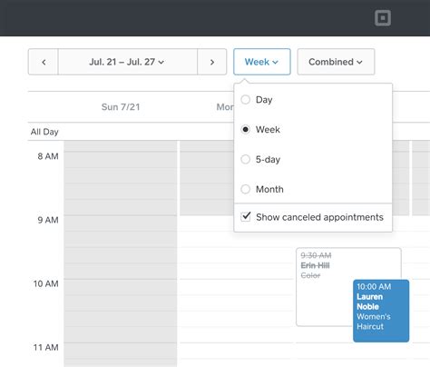Uncheck Show canceled appointments checkbox

(x=246, y=216)
